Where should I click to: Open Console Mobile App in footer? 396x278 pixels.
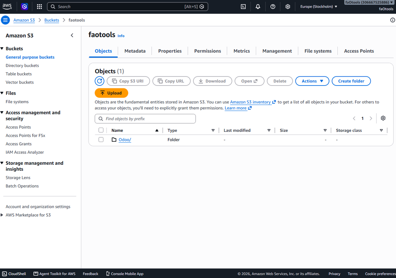tap(125, 274)
